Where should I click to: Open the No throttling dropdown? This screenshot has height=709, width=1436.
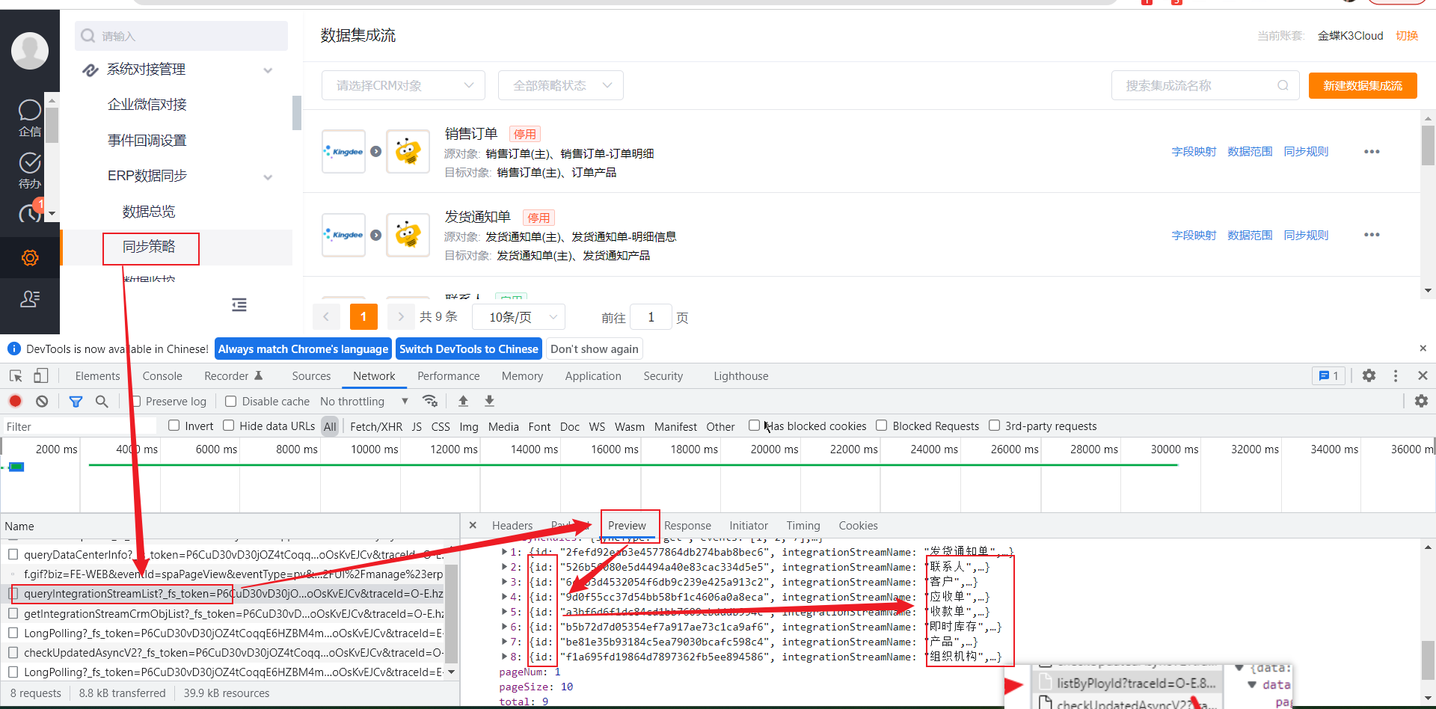point(364,402)
